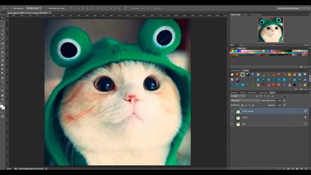The height and width of the screenshot is (175, 311).
Task: Open the Группы слоев auto-select dropdown
Action: pyautogui.click(x=34, y=8)
